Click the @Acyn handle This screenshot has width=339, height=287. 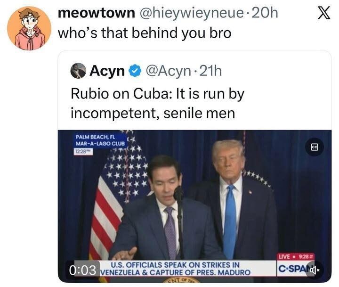click(167, 71)
